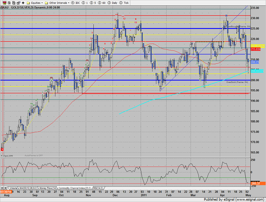Click the red marker at chart start
The image size is (266, 202).
tap(2, 150)
